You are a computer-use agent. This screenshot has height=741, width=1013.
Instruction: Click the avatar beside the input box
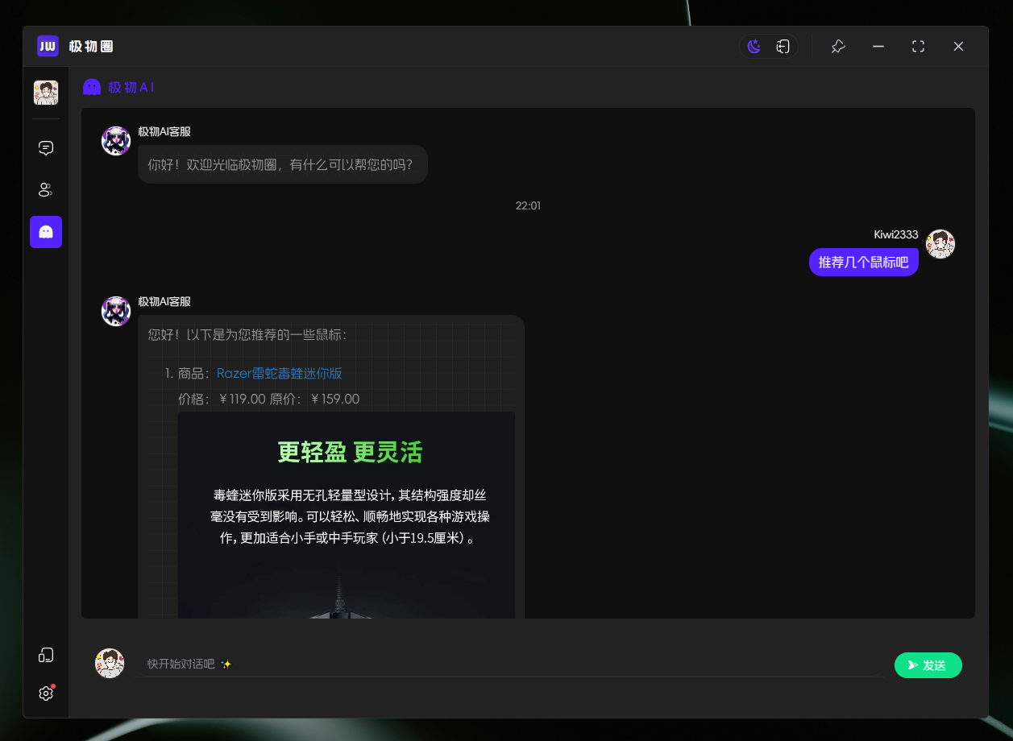pyautogui.click(x=110, y=664)
